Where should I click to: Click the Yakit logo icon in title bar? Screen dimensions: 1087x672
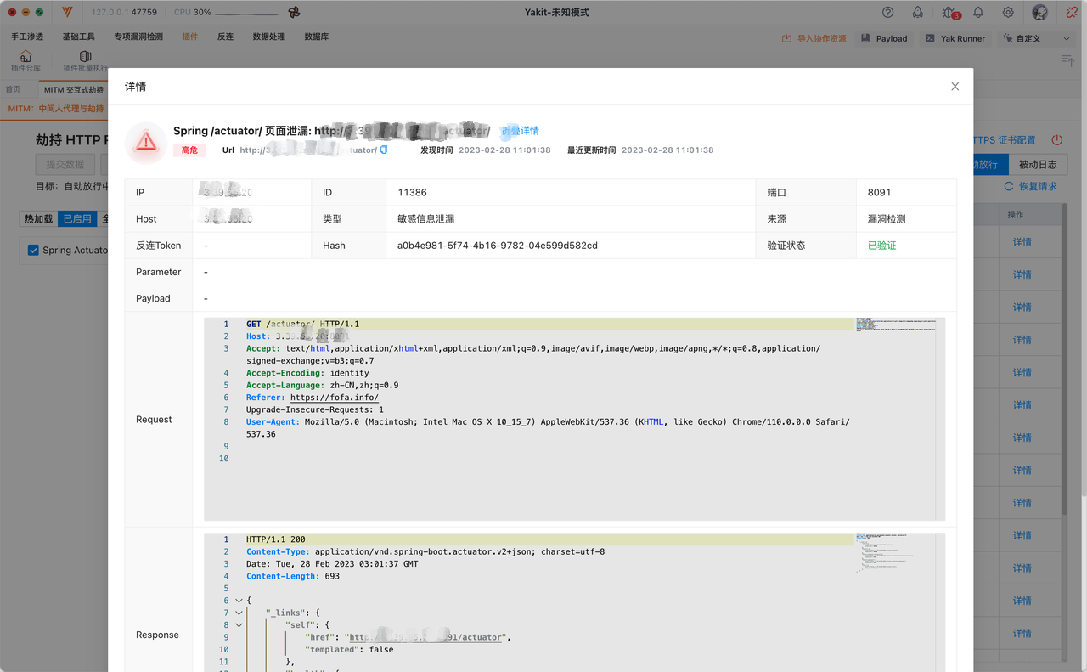click(67, 13)
